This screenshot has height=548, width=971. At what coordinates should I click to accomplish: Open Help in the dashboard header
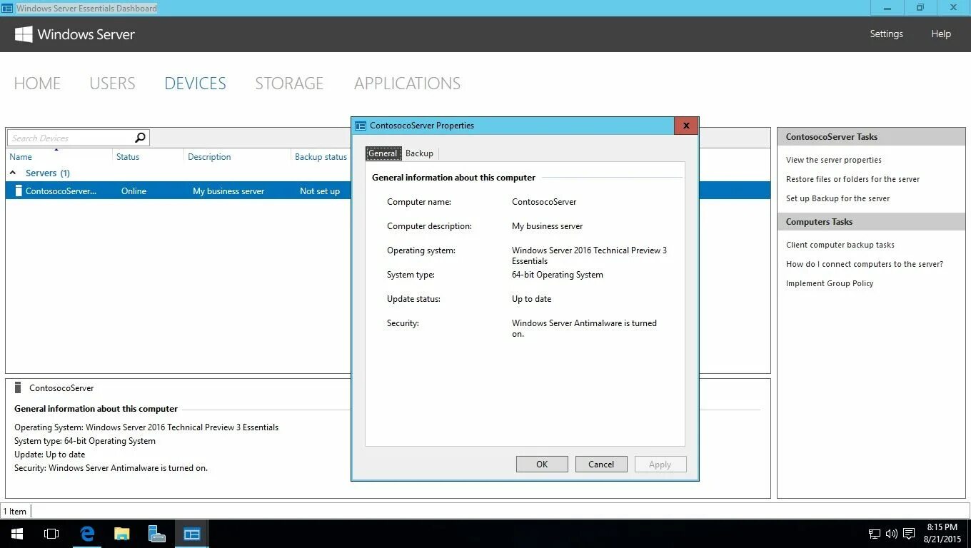(x=941, y=34)
